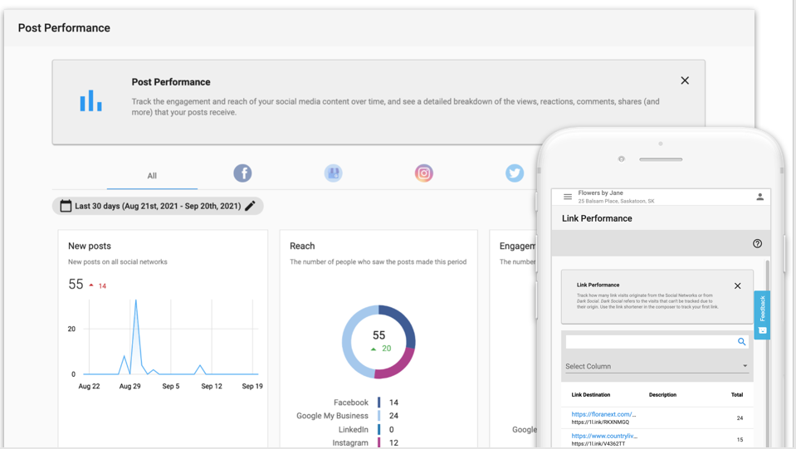
Task: Open the Last 30 days date range selector
Action: [x=158, y=206]
